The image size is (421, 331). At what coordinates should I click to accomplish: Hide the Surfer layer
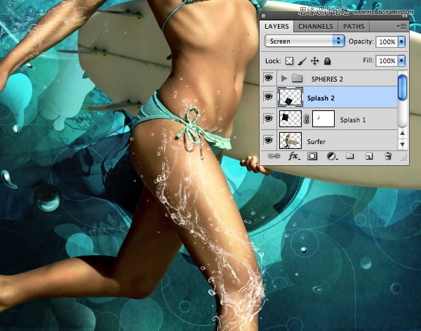click(269, 140)
